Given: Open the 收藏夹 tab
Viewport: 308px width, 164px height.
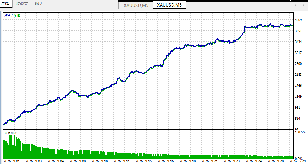Looking at the screenshot, I should [x=22, y=4].
